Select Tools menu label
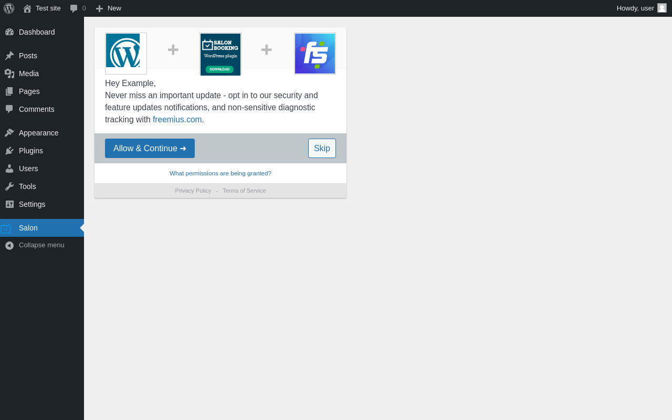This screenshot has height=420, width=672. coord(27,186)
